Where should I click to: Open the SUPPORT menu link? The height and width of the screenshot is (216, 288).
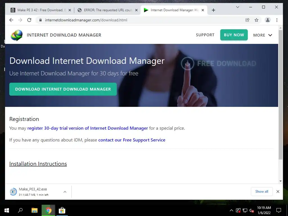click(x=205, y=35)
